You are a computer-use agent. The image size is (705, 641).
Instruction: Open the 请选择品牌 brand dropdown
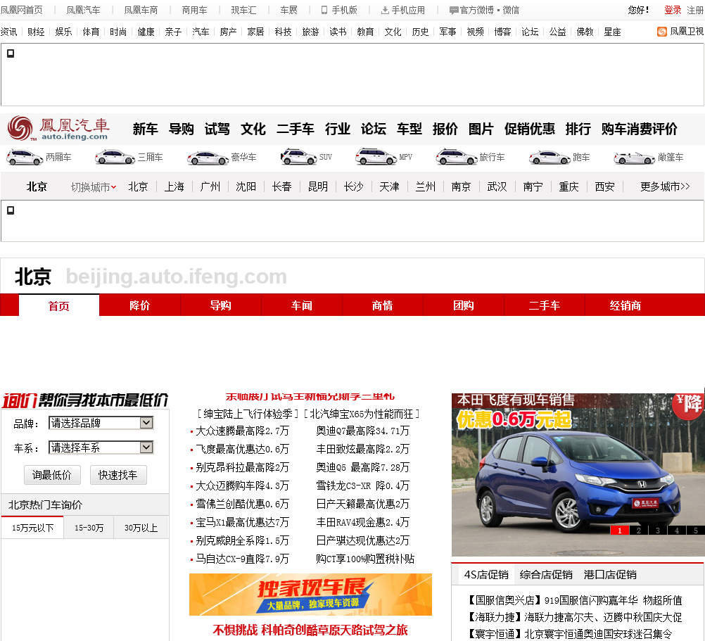[101, 423]
